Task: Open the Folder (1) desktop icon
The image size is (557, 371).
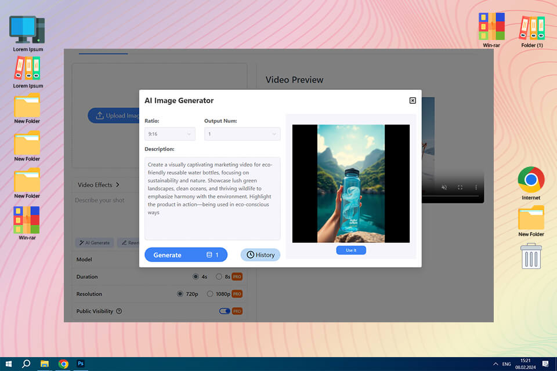Action: pos(532,31)
